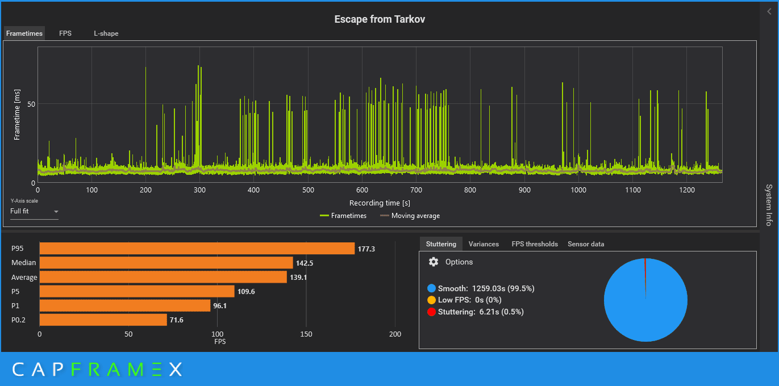Image resolution: width=779 pixels, height=386 pixels.
Task: Click the 71.6 value label
Action: point(177,320)
